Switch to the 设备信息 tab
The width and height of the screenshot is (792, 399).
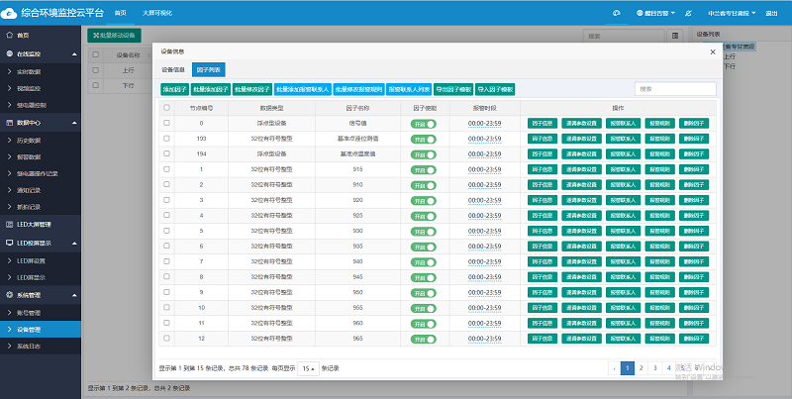[173, 70]
